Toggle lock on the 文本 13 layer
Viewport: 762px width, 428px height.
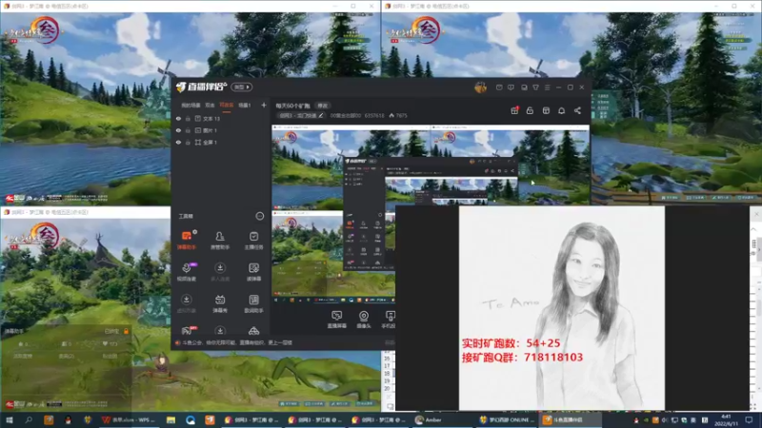pyautogui.click(x=188, y=118)
